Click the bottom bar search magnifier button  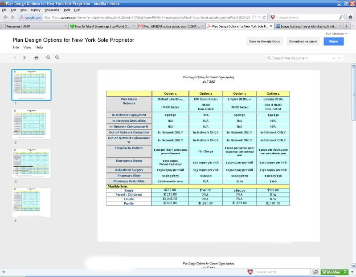(315, 272)
